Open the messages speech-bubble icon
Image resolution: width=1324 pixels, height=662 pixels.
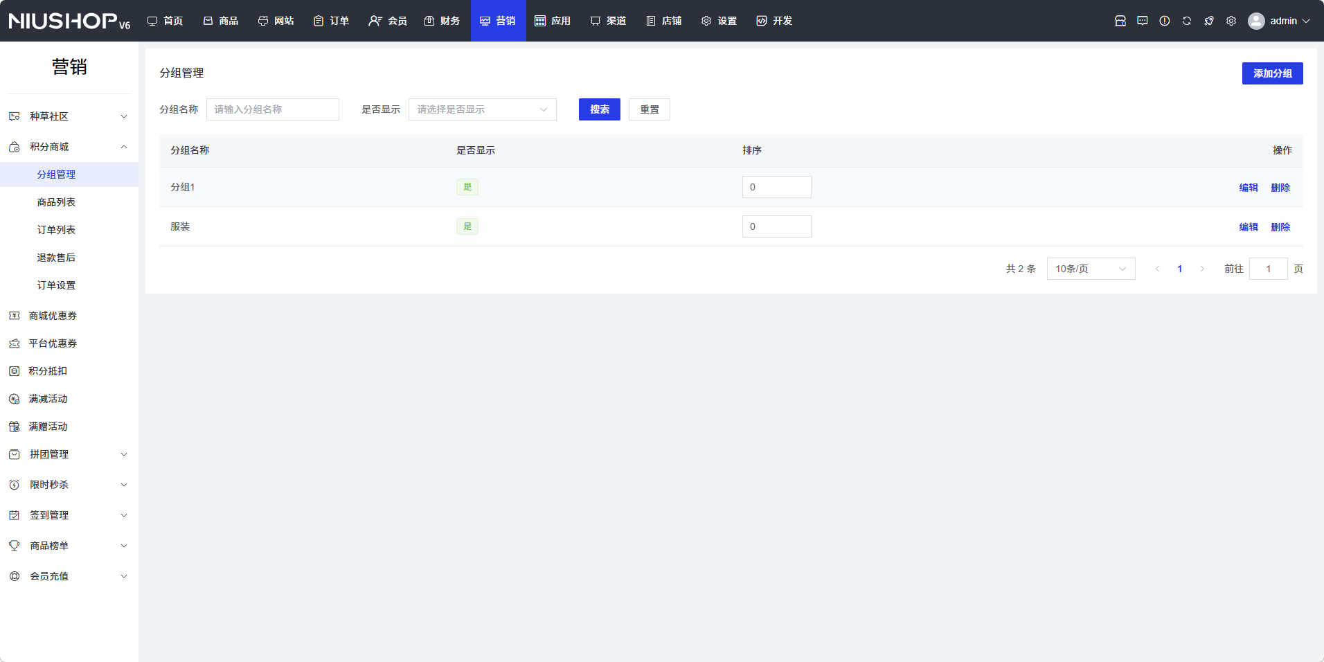click(1142, 21)
